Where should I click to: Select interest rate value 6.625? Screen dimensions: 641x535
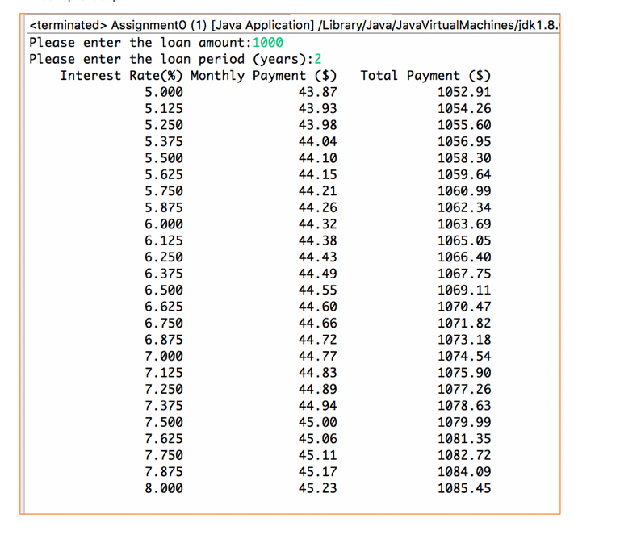(164, 307)
